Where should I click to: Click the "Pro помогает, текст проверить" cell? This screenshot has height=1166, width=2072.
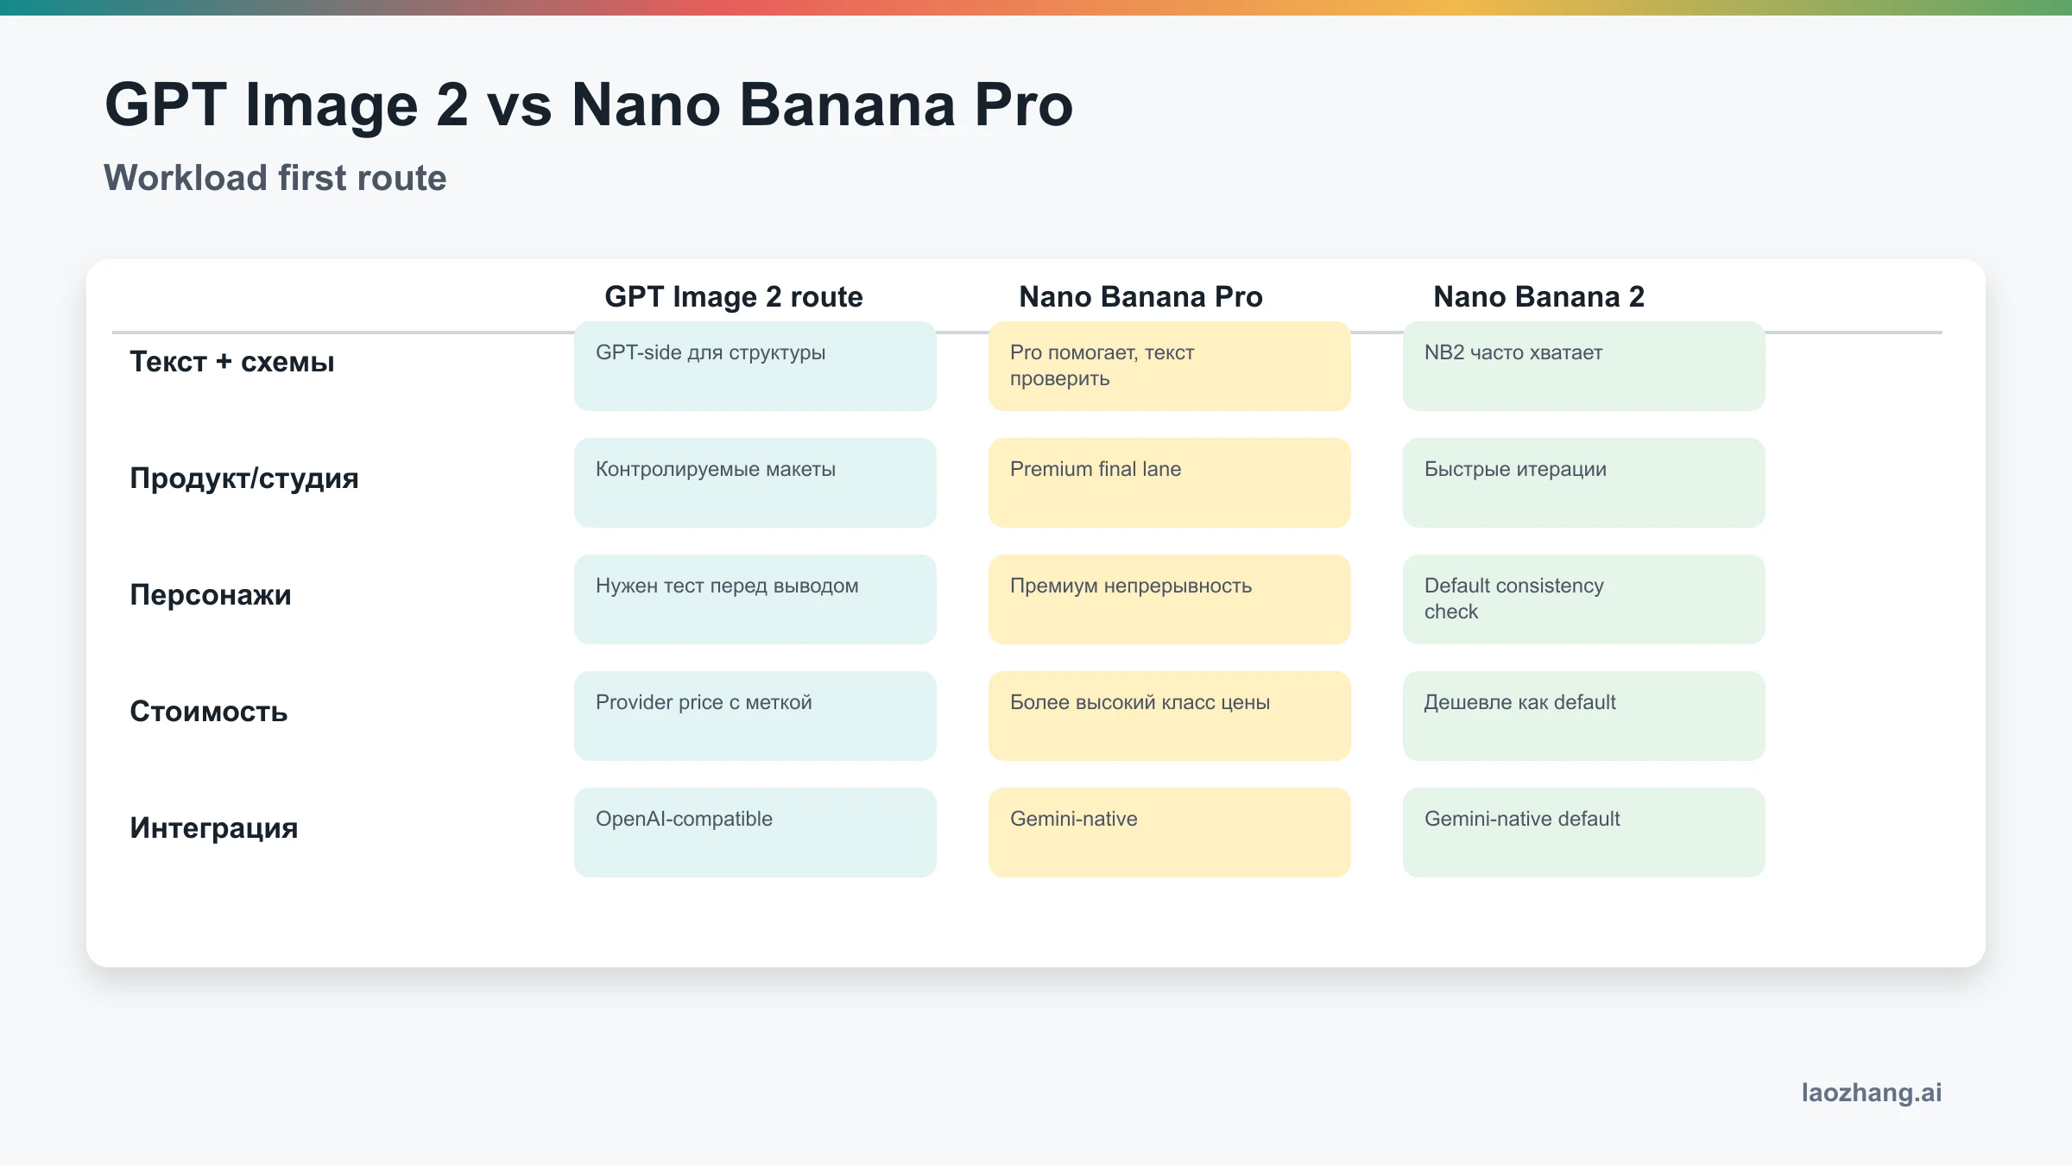coord(1169,366)
